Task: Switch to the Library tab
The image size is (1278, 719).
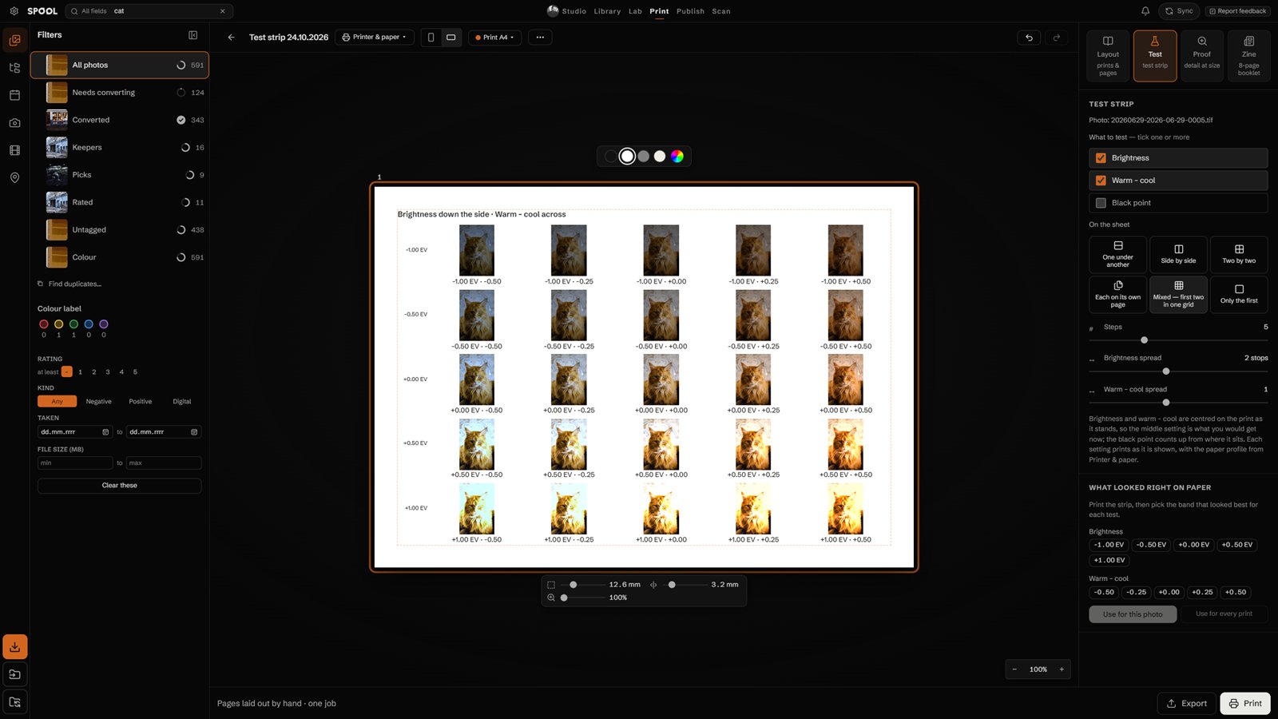Action: pos(607,11)
